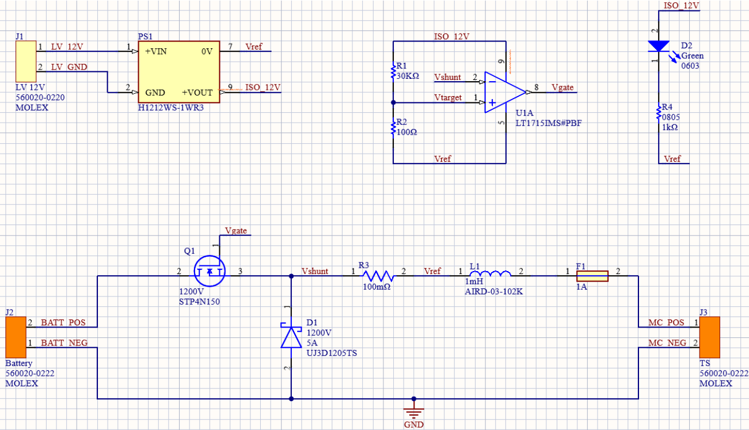This screenshot has width=749, height=430.
Task: Select the PS1 power supply block
Action: [x=179, y=71]
